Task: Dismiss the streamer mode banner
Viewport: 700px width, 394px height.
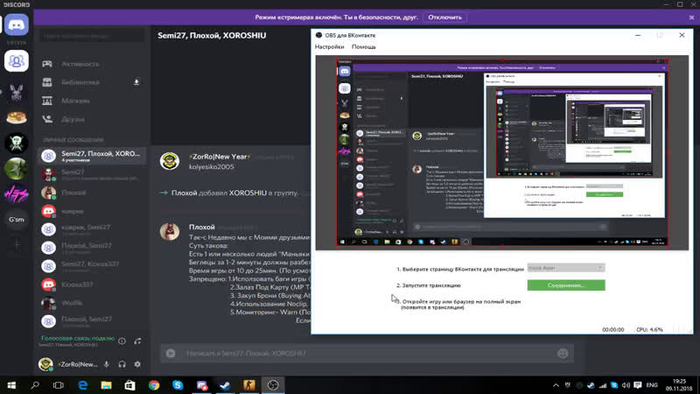Action: (691, 18)
